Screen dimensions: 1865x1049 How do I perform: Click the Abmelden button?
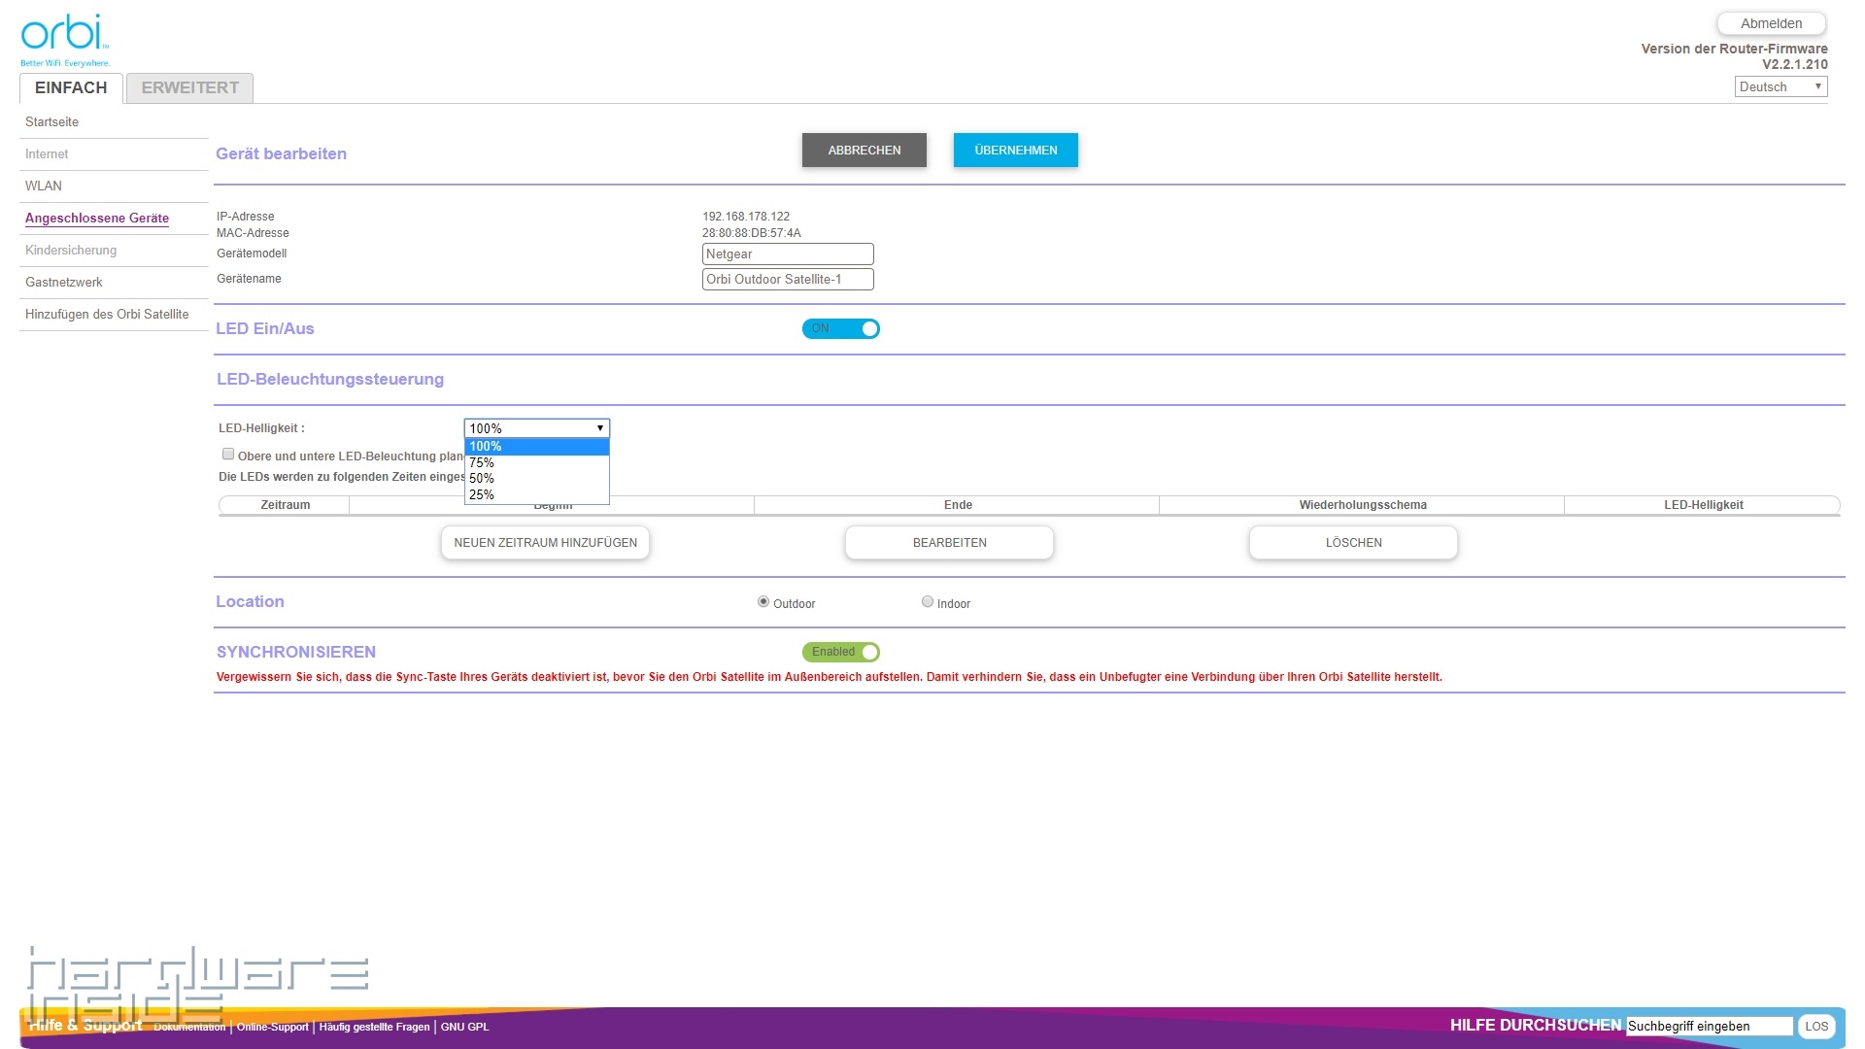[x=1772, y=23]
